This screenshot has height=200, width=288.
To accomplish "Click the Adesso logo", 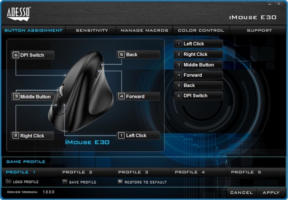I will point(19,14).
